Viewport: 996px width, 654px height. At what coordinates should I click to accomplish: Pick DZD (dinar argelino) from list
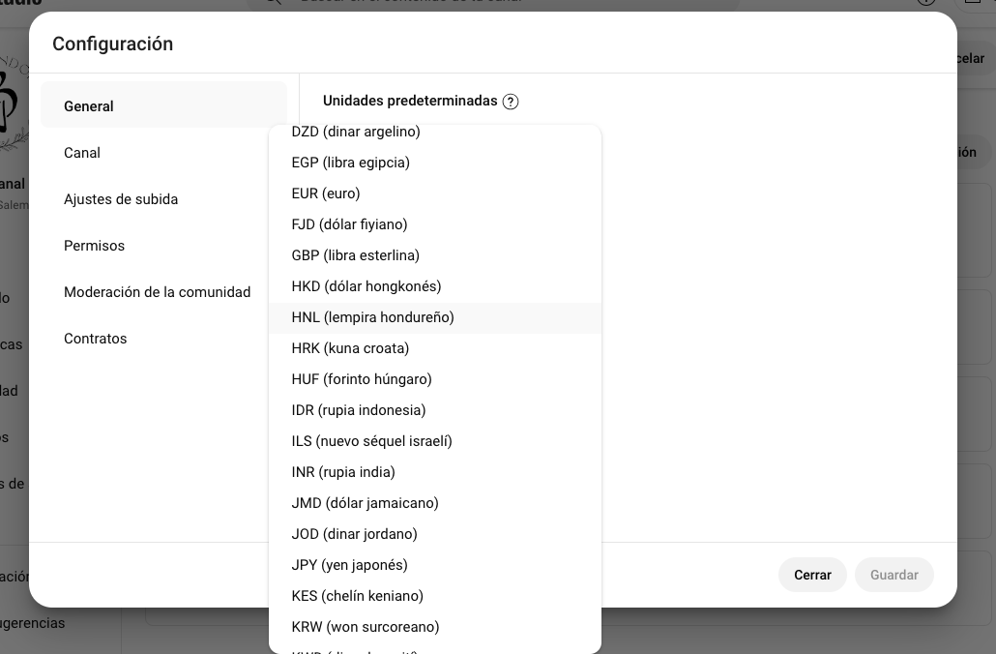tap(356, 133)
